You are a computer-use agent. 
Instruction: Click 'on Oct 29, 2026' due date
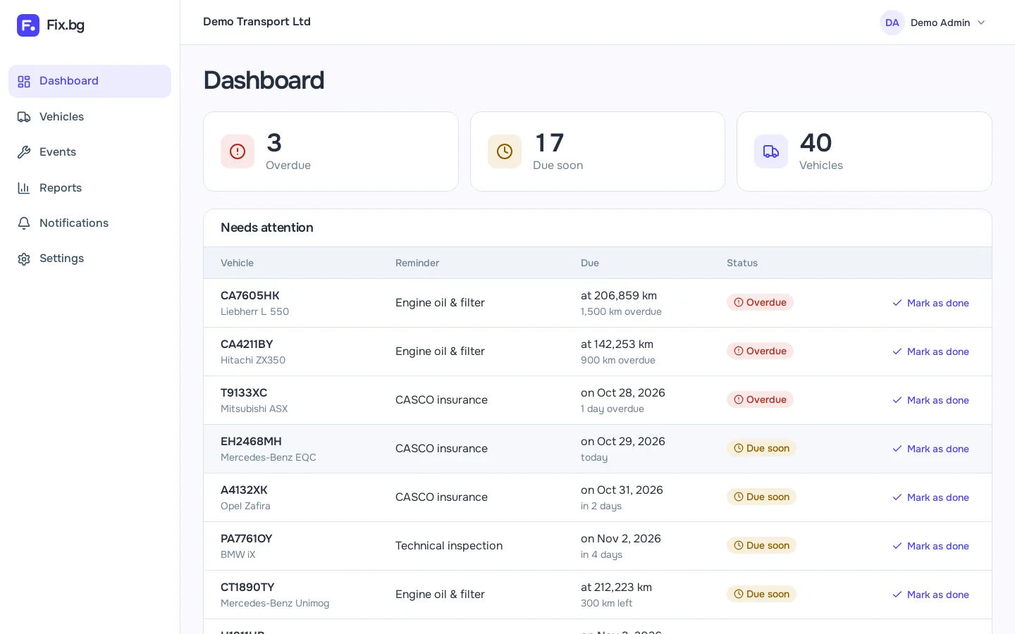[x=623, y=442]
